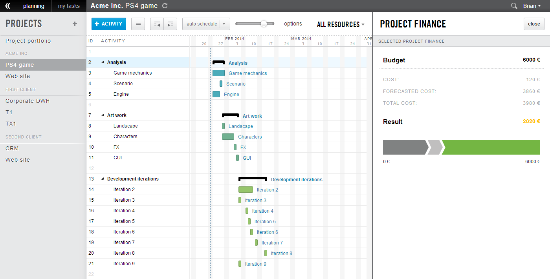Click the minus remove activity button
The height and width of the screenshot is (279, 550).
[138, 24]
